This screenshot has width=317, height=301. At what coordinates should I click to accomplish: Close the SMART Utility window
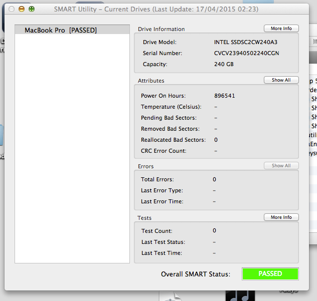(12, 9)
